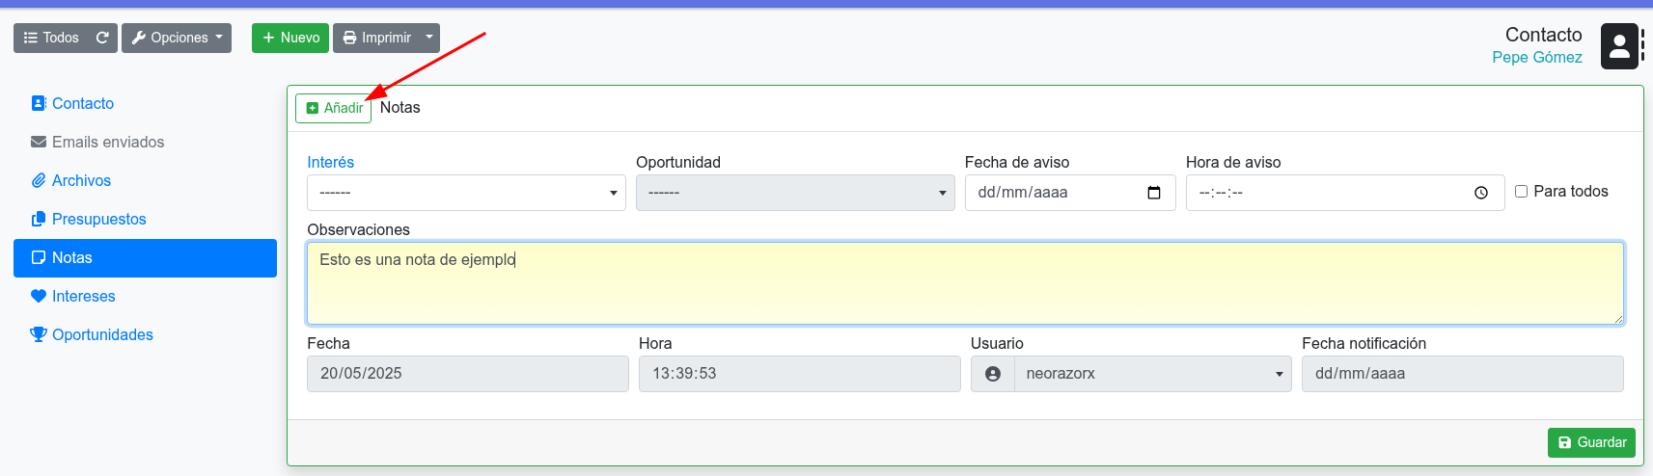The width and height of the screenshot is (1653, 476).
Task: Click the vertical dots beside contact avatar
Action: 1643,46
